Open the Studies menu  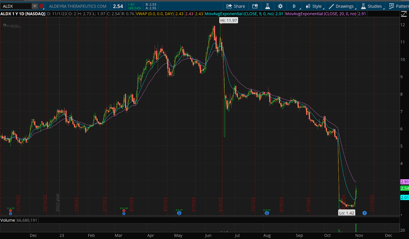pyautogui.click(x=371, y=6)
